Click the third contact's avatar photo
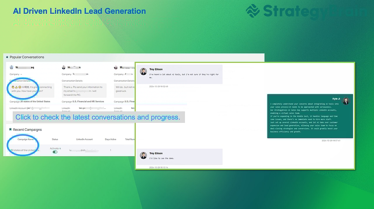 (x=116, y=67)
